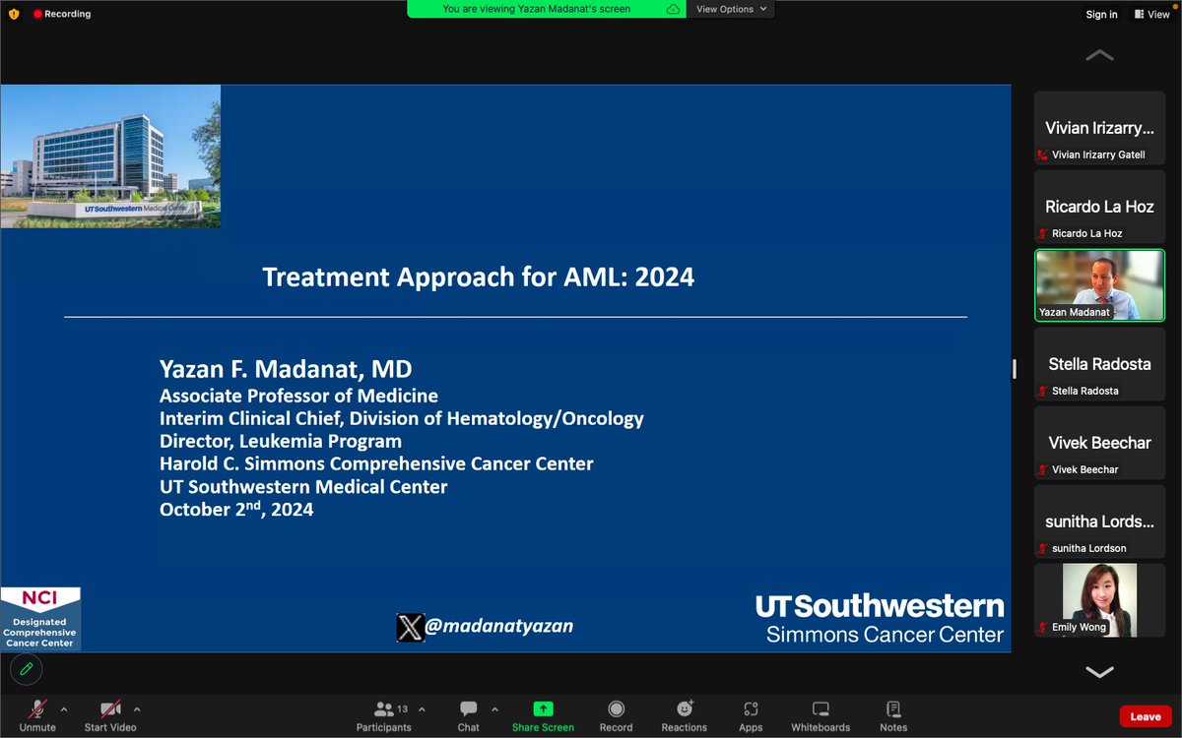Click the muted mic icon on sunitha Lordson
The height and width of the screenshot is (738, 1182).
(1043, 549)
